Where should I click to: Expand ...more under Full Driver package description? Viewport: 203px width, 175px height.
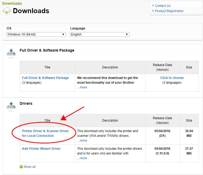[x=82, y=87]
